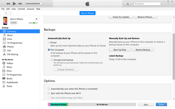This screenshot has width=175, height=109.
Task: Click Restore iPhone button
Action: click(145, 17)
